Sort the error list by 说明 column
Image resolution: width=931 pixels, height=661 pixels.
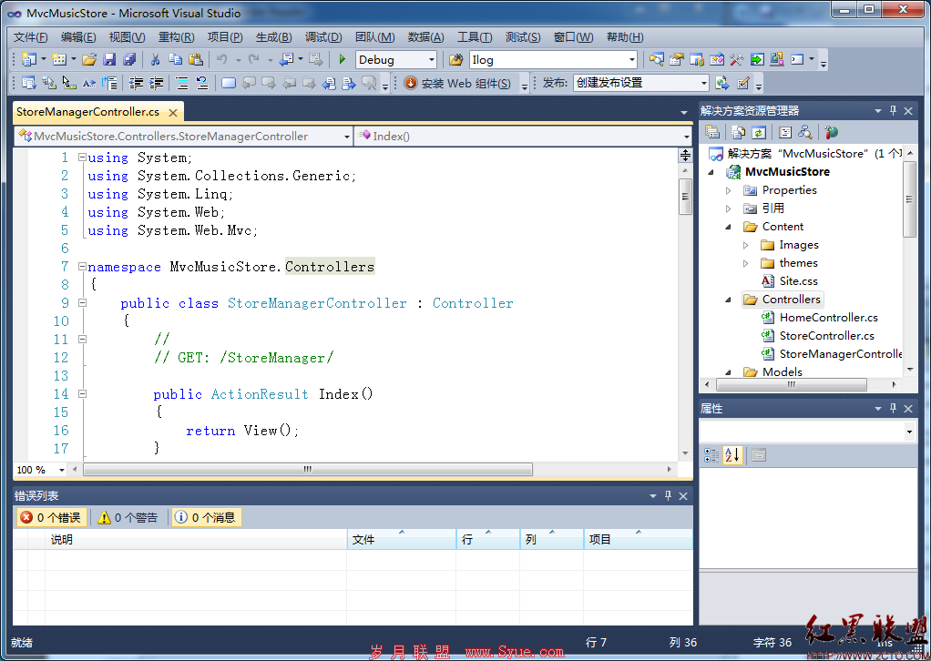[x=196, y=539]
